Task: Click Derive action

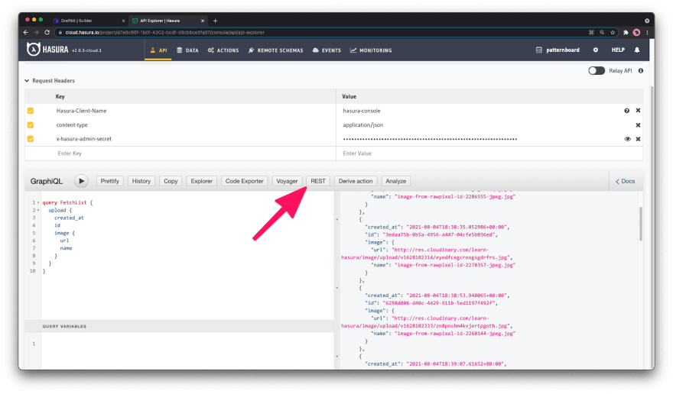Action: [x=356, y=181]
